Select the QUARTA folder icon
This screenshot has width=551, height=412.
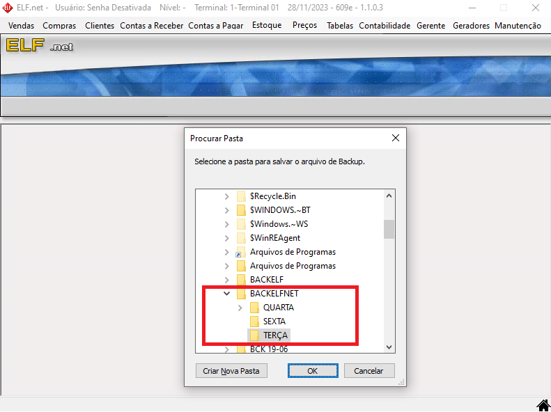coord(254,308)
